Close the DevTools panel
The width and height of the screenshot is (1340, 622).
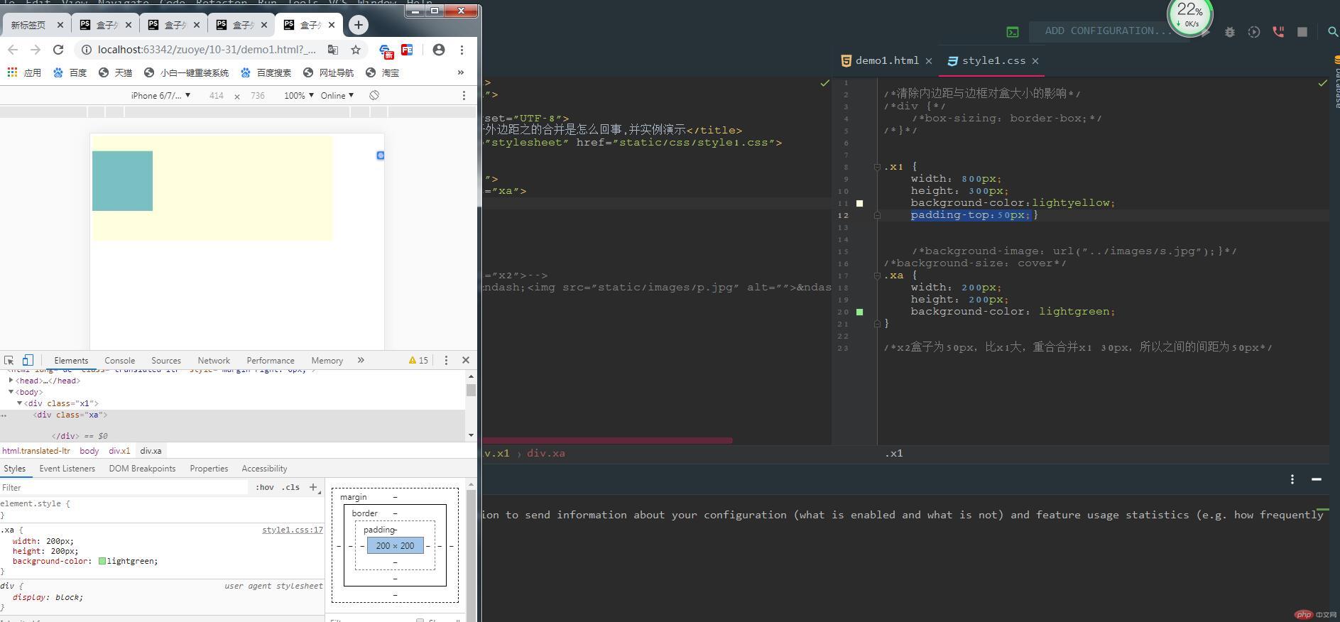(x=466, y=360)
